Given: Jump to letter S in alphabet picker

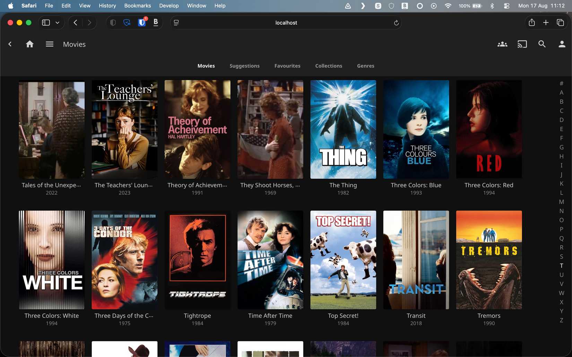Looking at the screenshot, I should (x=562, y=257).
